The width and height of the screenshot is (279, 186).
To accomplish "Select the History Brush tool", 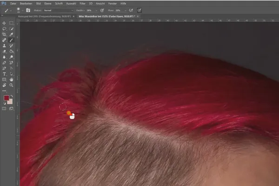I will (11, 46).
